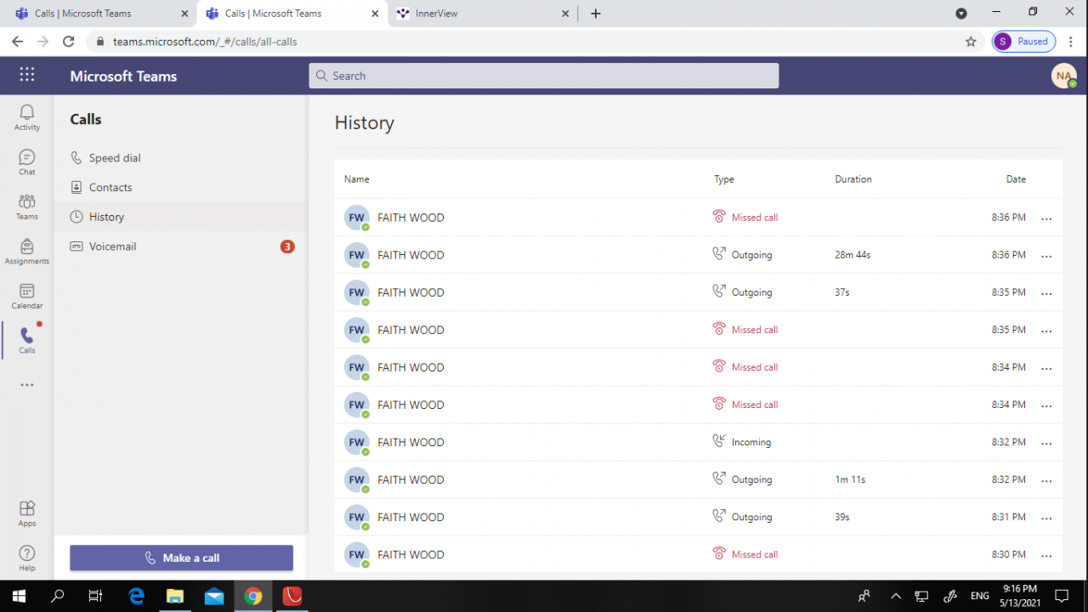
Task: Click FW avatar on 8:36 PM missed call
Action: click(357, 218)
